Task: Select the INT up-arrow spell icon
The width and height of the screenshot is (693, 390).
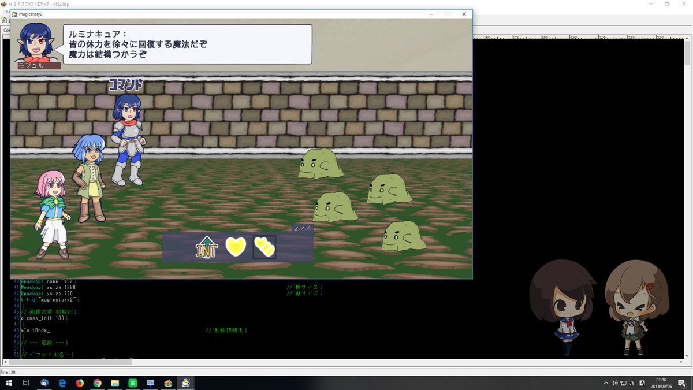Action: pyautogui.click(x=207, y=247)
